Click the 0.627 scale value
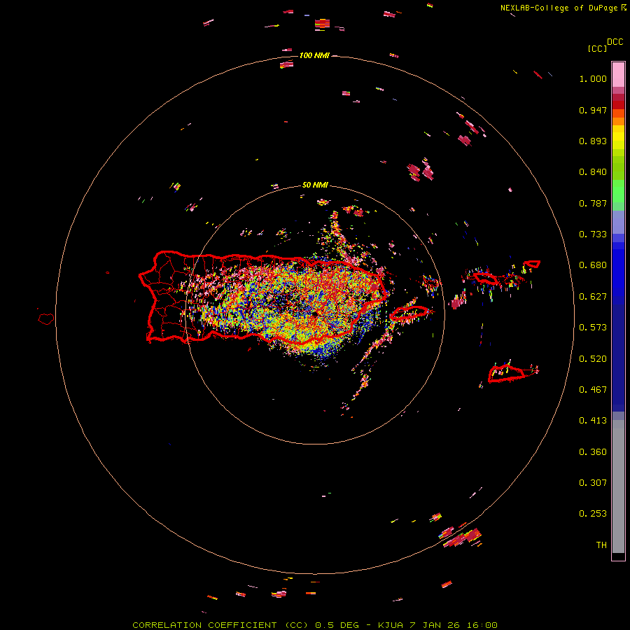This screenshot has height=630, width=630. (593, 297)
